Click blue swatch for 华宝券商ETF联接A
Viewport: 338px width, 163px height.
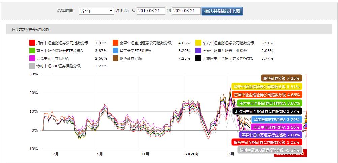click(115, 51)
